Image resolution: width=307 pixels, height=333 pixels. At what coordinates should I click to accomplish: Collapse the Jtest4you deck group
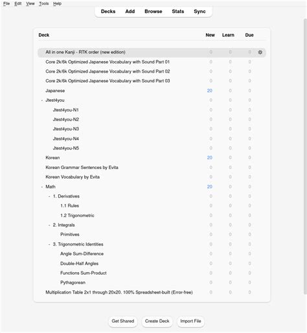tap(42, 100)
